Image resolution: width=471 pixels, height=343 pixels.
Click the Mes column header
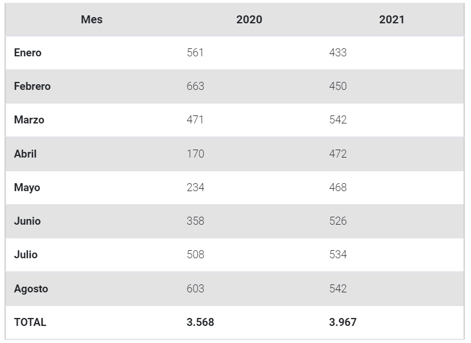pyautogui.click(x=92, y=19)
